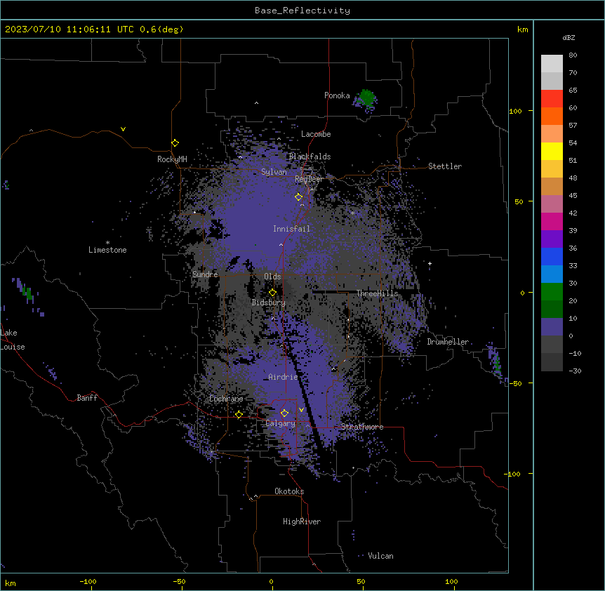Viewport: 605px width, 591px height.
Task: Click the Cochrane label
Action: (226, 399)
